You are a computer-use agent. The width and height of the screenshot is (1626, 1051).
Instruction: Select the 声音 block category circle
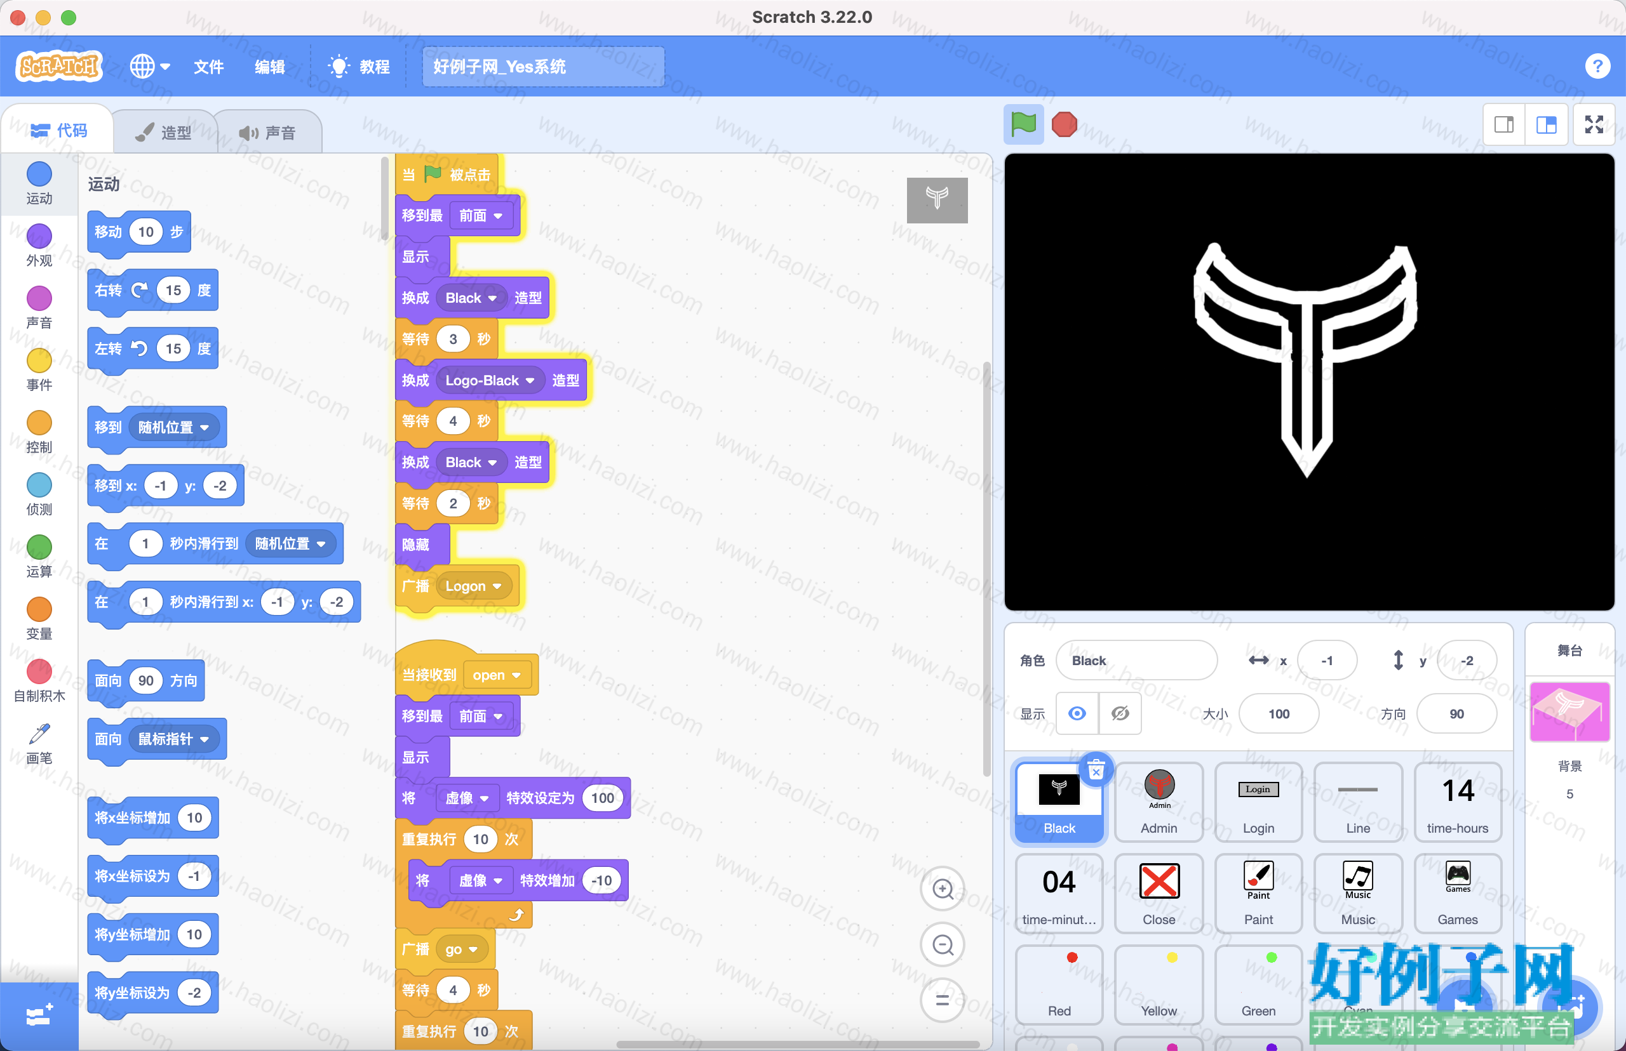(x=39, y=298)
